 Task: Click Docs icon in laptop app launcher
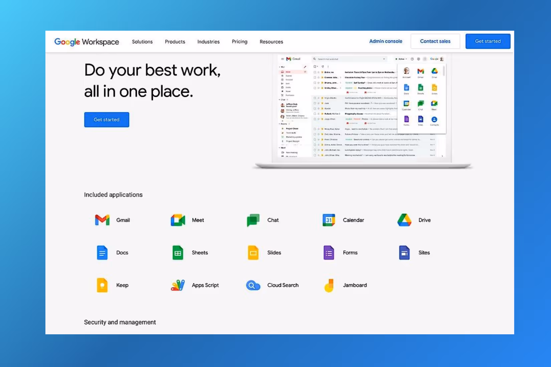coord(406,87)
